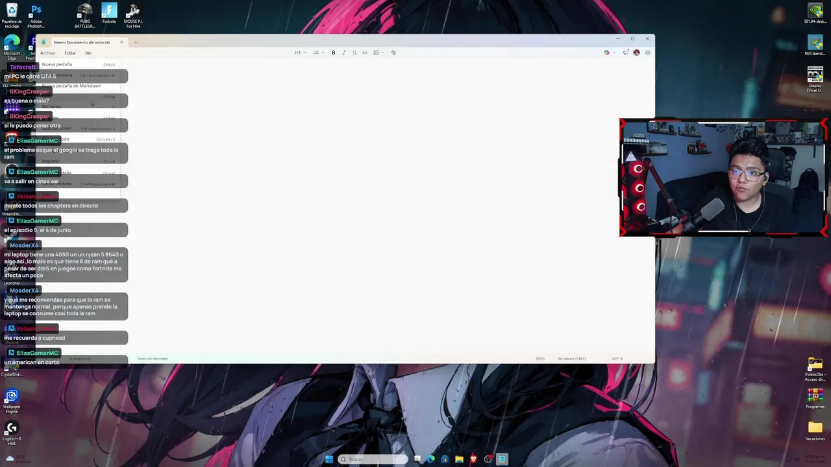Open OBS Studio from the taskbar
The width and height of the screenshot is (831, 467).
(x=488, y=459)
